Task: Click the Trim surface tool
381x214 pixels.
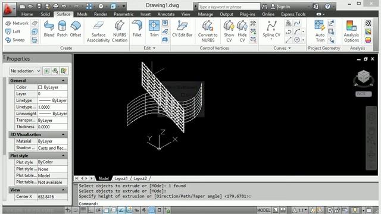Action: pyautogui.click(x=154, y=29)
